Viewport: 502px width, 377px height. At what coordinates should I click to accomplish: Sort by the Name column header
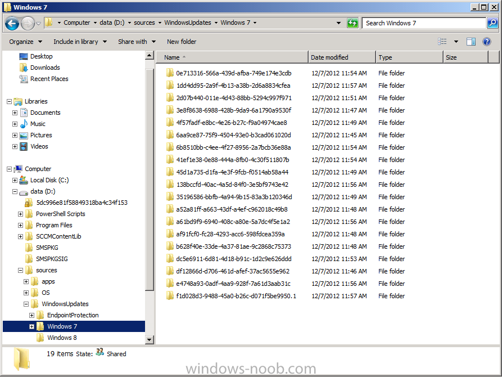click(x=232, y=57)
